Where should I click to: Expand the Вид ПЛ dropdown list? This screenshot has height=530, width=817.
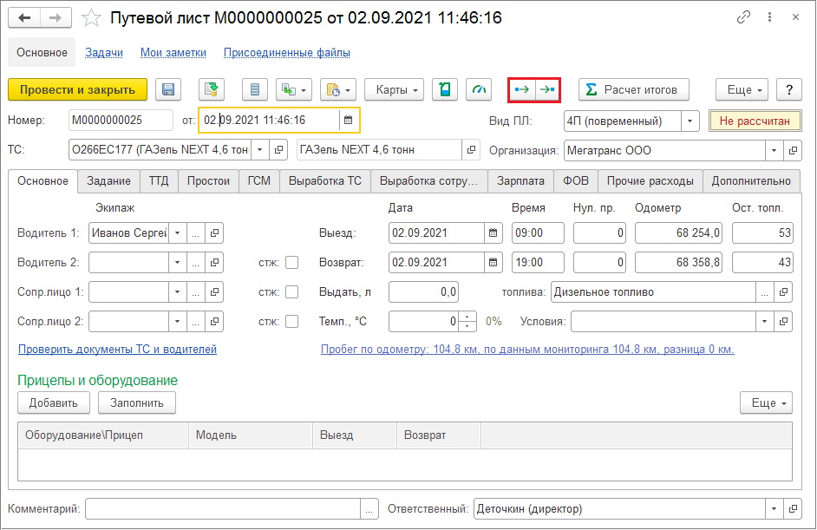click(690, 121)
